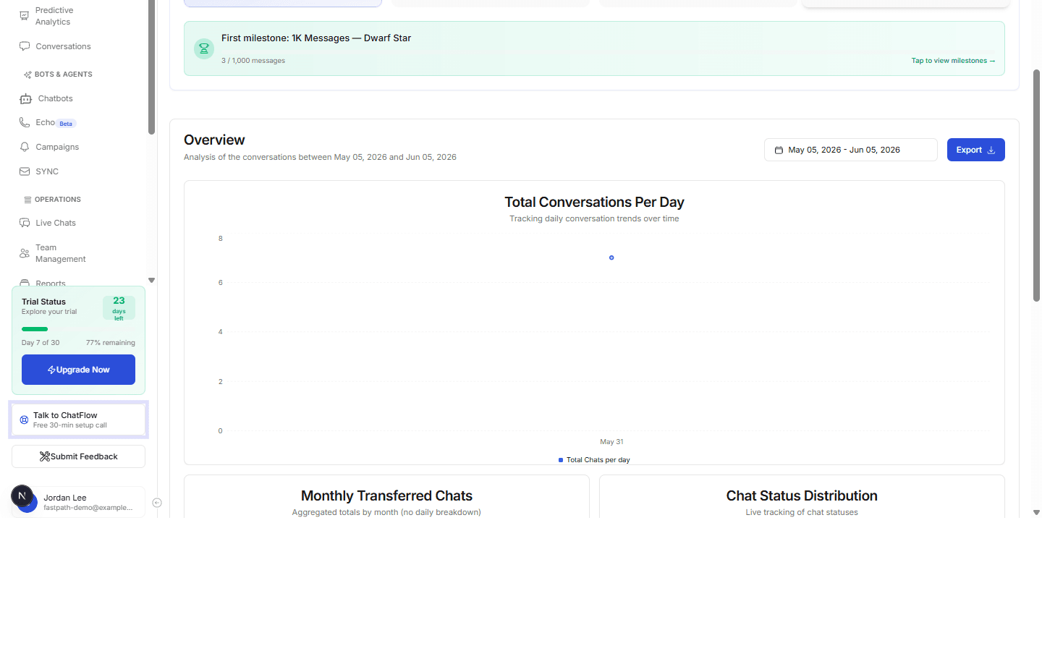Click the N avatar badge
1042x651 pixels.
pos(22,495)
